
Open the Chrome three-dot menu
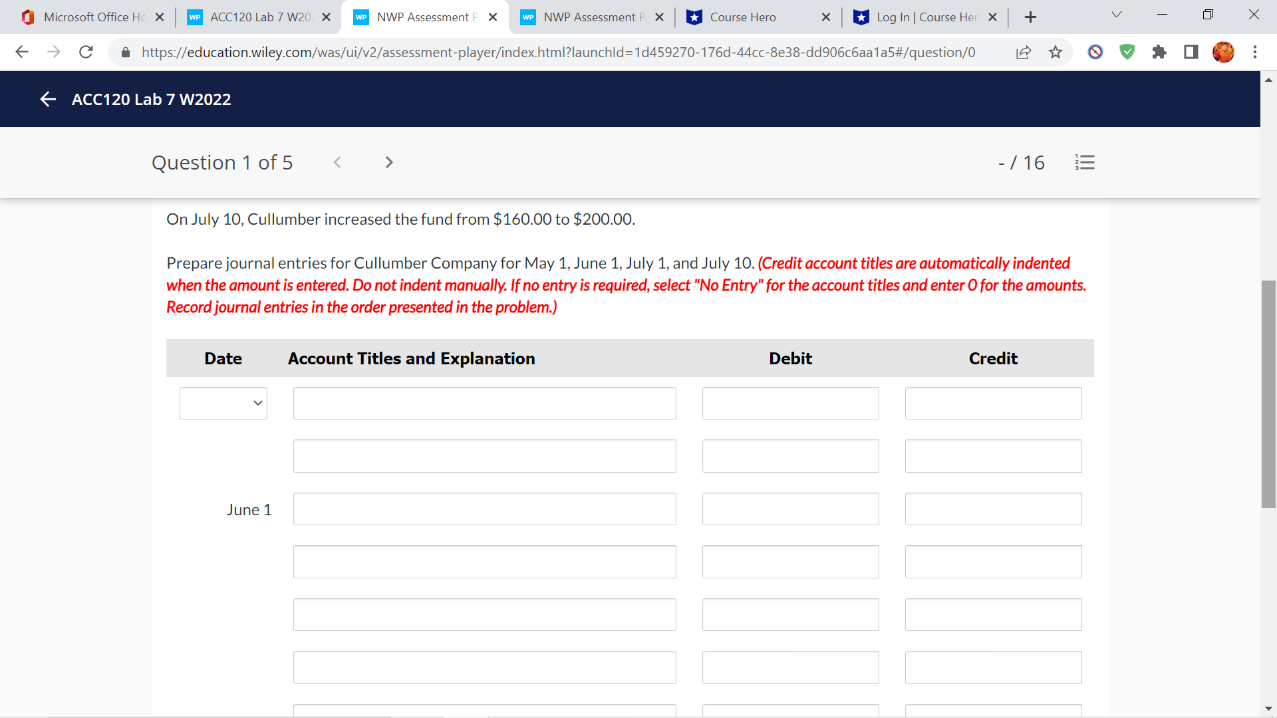[1255, 52]
